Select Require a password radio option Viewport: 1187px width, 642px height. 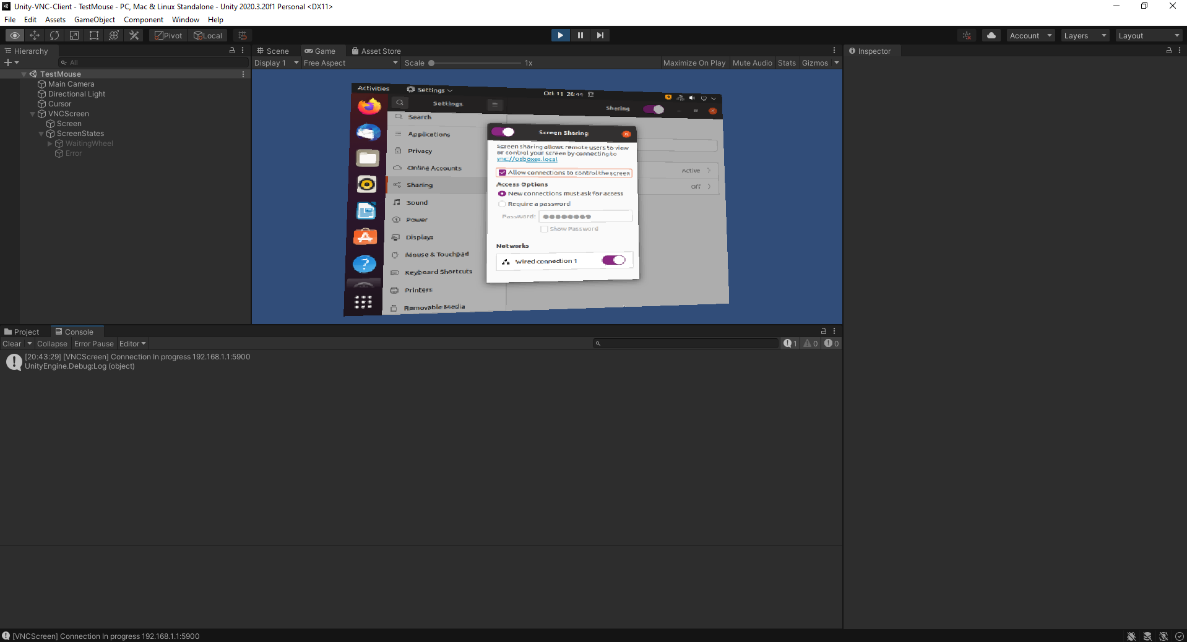click(x=502, y=204)
